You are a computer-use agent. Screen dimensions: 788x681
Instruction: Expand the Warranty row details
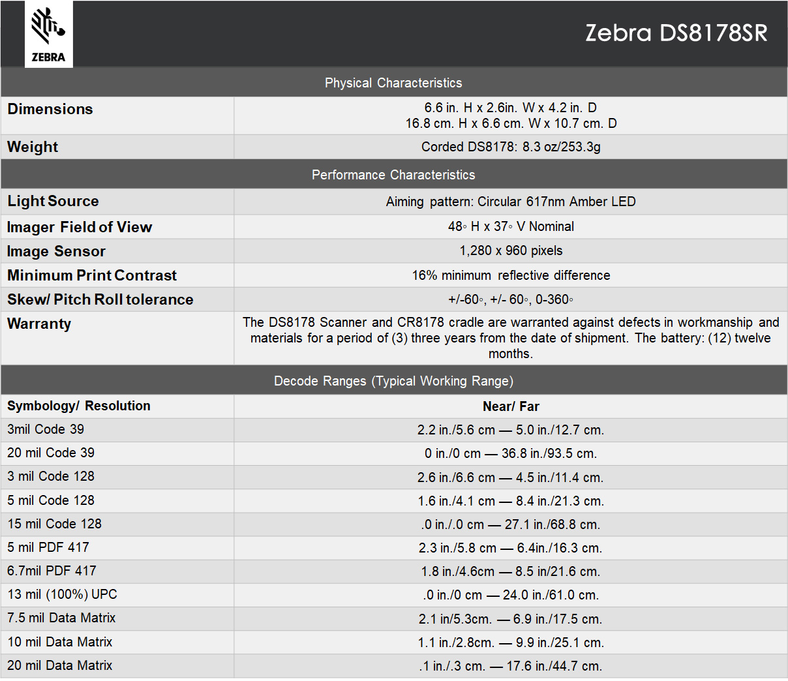coord(39,324)
